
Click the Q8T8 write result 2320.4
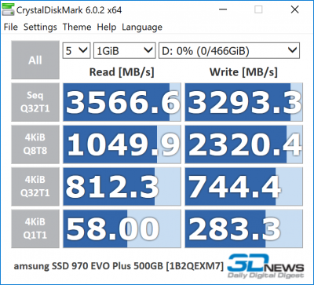(x=244, y=144)
